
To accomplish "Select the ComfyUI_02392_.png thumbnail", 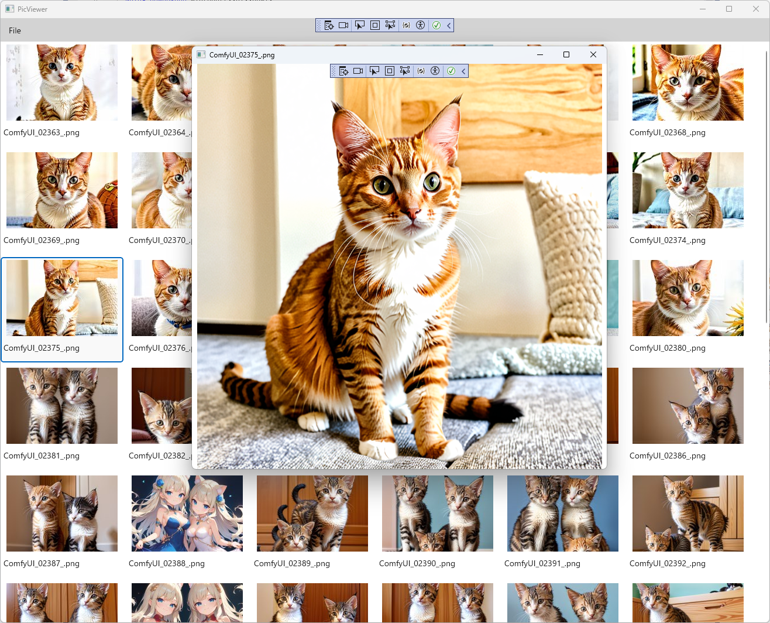I will pyautogui.click(x=688, y=514).
